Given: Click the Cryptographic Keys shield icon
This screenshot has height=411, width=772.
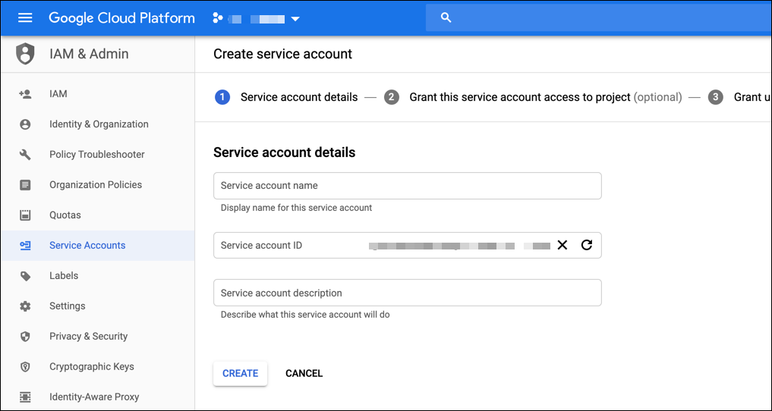Looking at the screenshot, I should [25, 367].
